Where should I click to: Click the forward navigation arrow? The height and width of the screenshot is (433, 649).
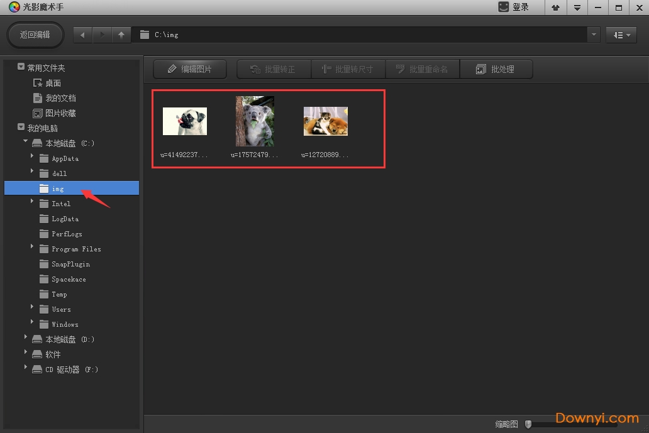click(x=102, y=35)
